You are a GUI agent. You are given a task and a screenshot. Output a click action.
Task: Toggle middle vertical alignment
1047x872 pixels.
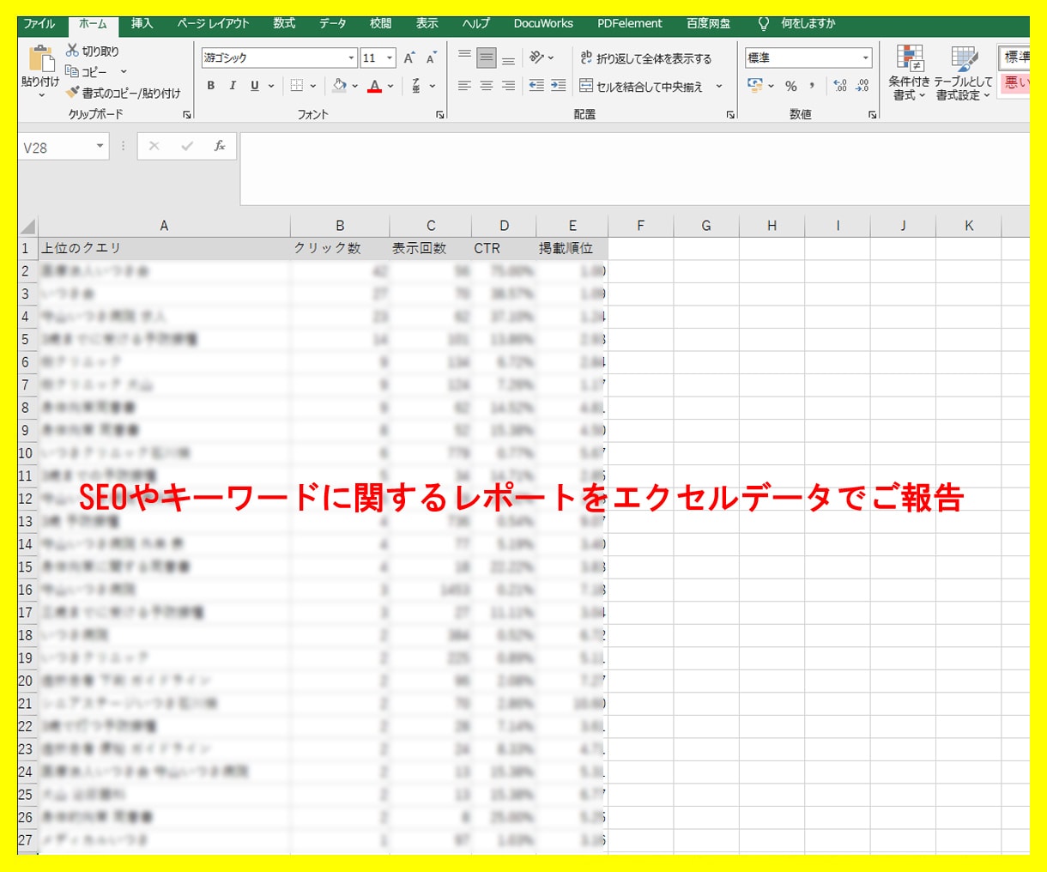[487, 58]
